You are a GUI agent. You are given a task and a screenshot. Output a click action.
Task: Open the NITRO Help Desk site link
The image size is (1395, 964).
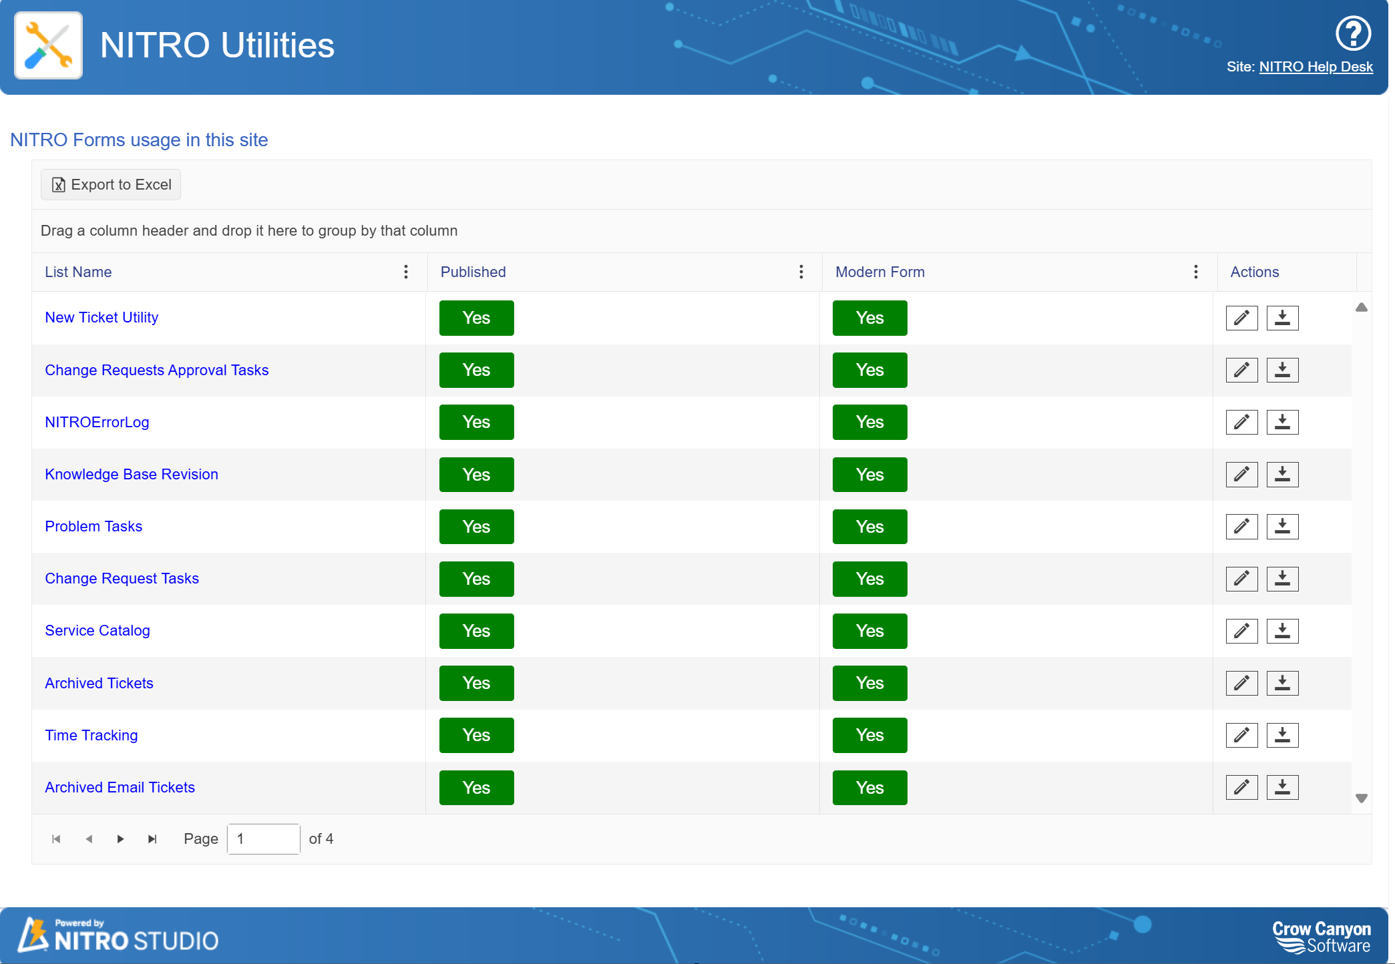point(1316,67)
